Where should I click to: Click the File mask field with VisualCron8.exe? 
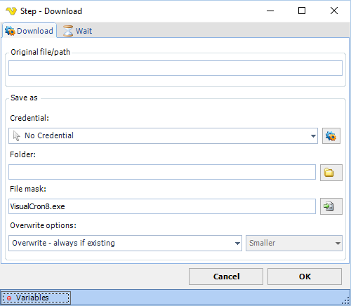(x=162, y=206)
